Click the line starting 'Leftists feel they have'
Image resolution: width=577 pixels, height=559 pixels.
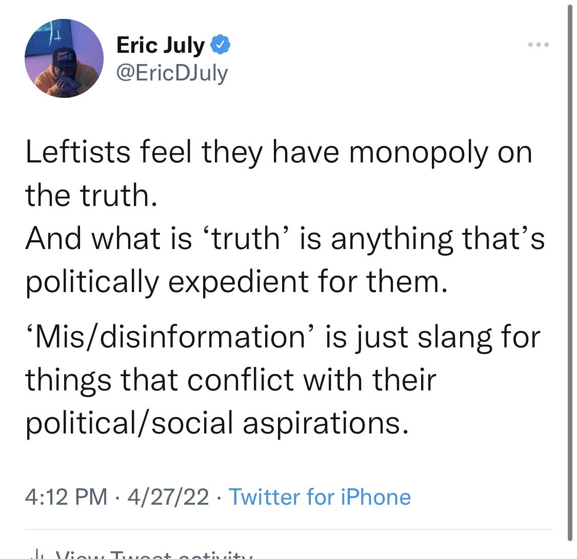tap(278, 153)
